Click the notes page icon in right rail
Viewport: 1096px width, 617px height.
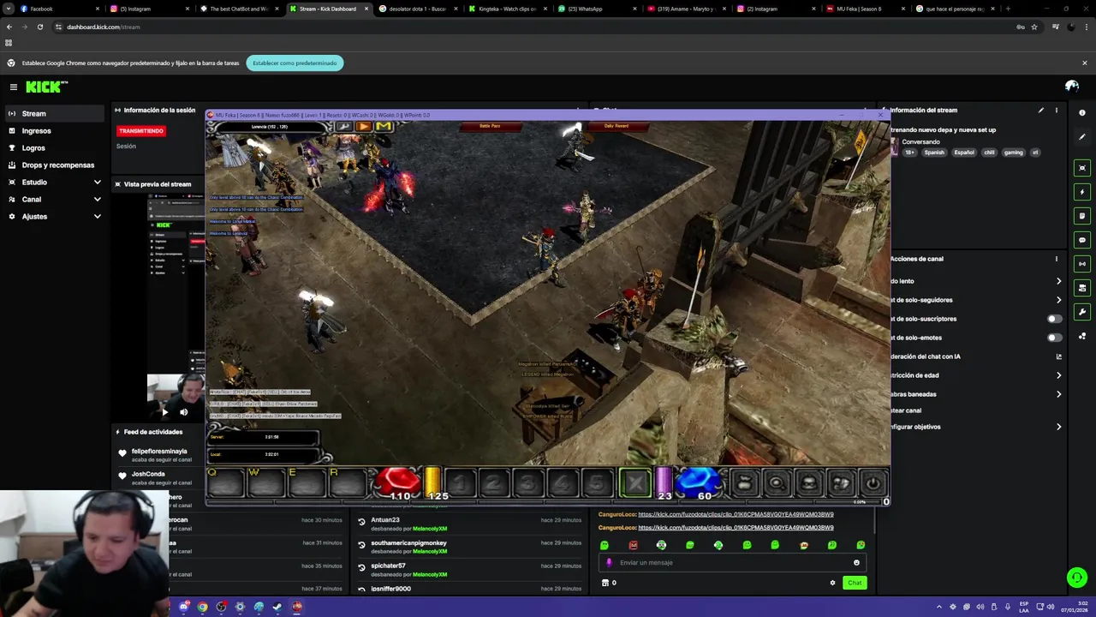pyautogui.click(x=1082, y=216)
